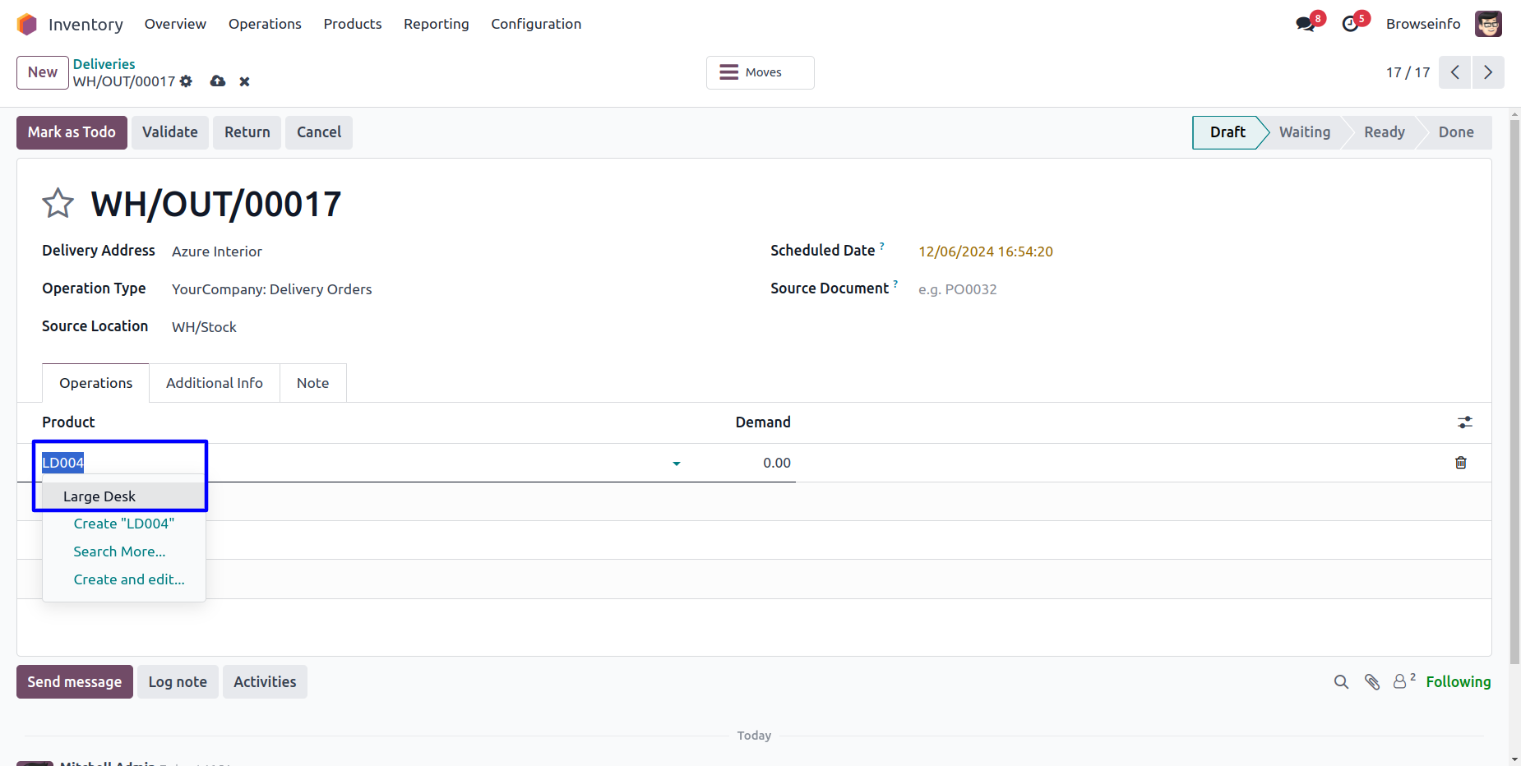Open the activities clock icon in top bar
This screenshot has height=766, width=1521.
click(1350, 24)
